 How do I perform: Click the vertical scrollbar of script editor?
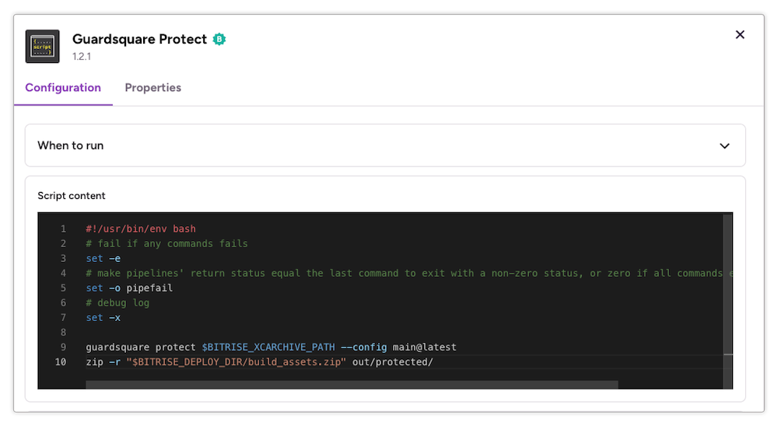(x=728, y=301)
